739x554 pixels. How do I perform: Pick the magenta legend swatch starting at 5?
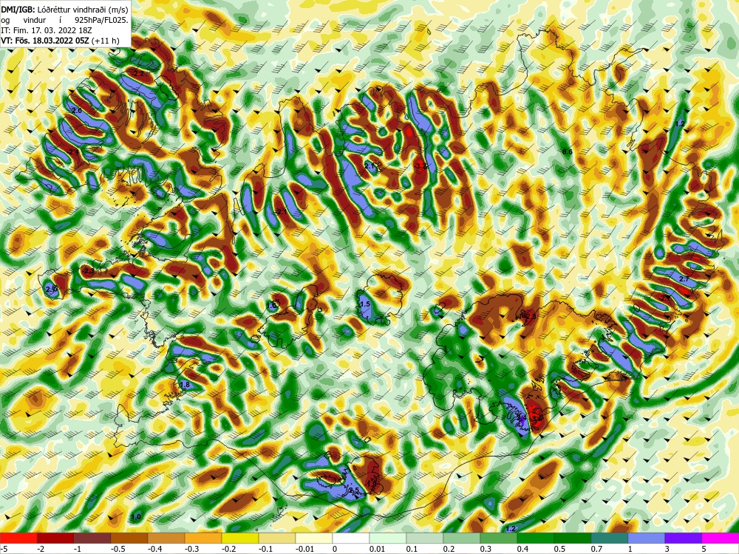721,538
